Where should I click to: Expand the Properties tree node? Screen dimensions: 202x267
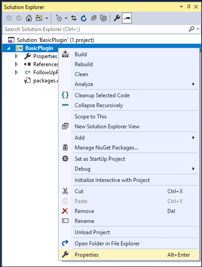click(16, 56)
